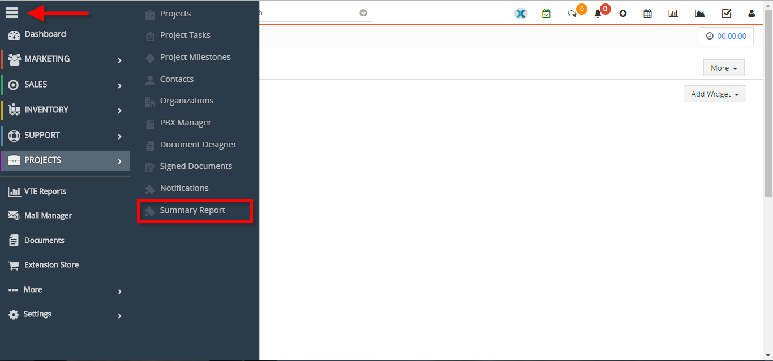Expand the SUPPORT menu chevron
The image size is (773, 361).
point(119,136)
